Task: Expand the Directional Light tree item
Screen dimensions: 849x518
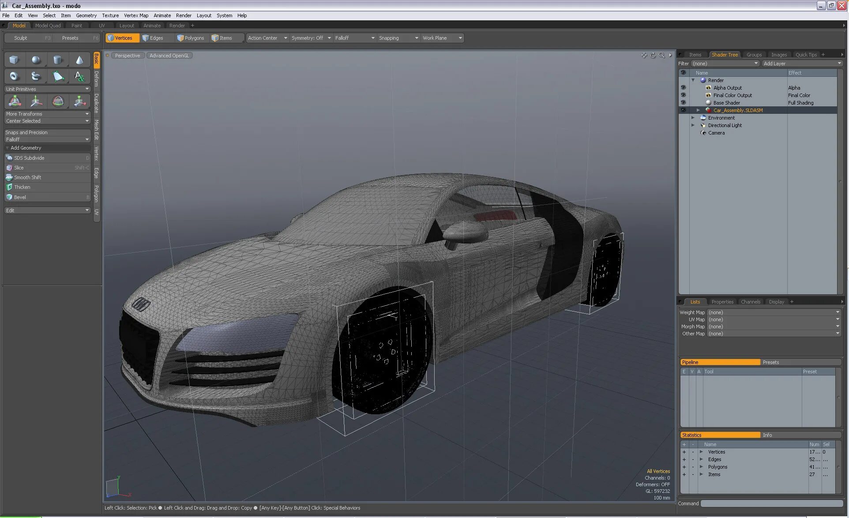Action: 693,125
